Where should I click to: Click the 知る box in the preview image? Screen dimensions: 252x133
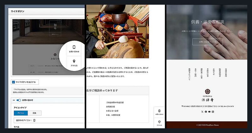click(55, 28)
